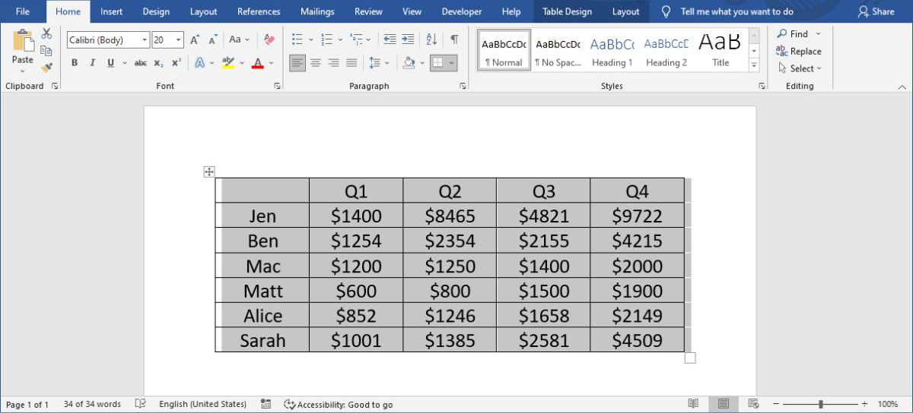The image size is (913, 413).
Task: Toggle italic formatting
Action: point(92,63)
